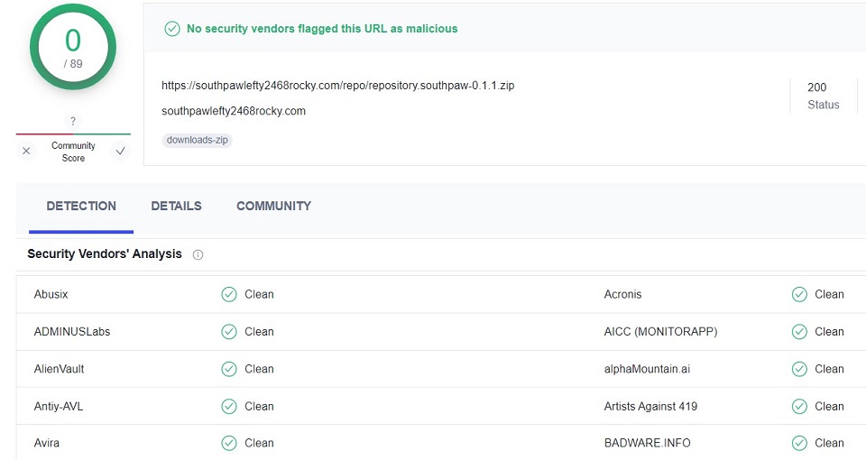This screenshot has width=866, height=460.
Task: Click the Clean result text for BADWARE.INFO
Action: click(829, 443)
